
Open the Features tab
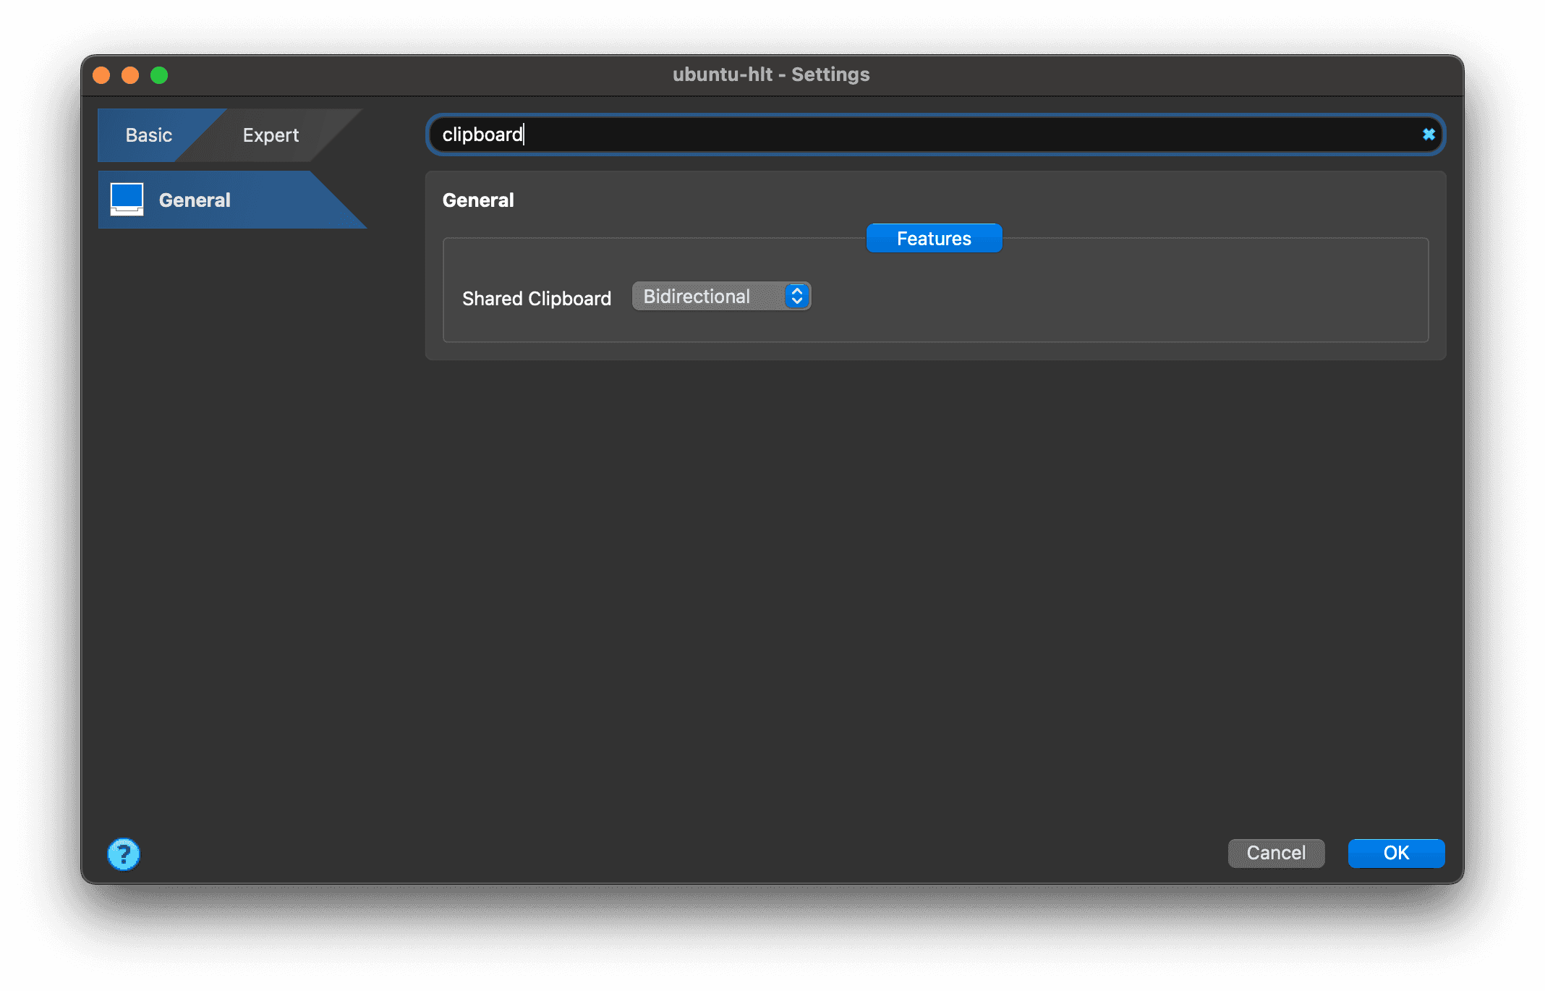[934, 238]
